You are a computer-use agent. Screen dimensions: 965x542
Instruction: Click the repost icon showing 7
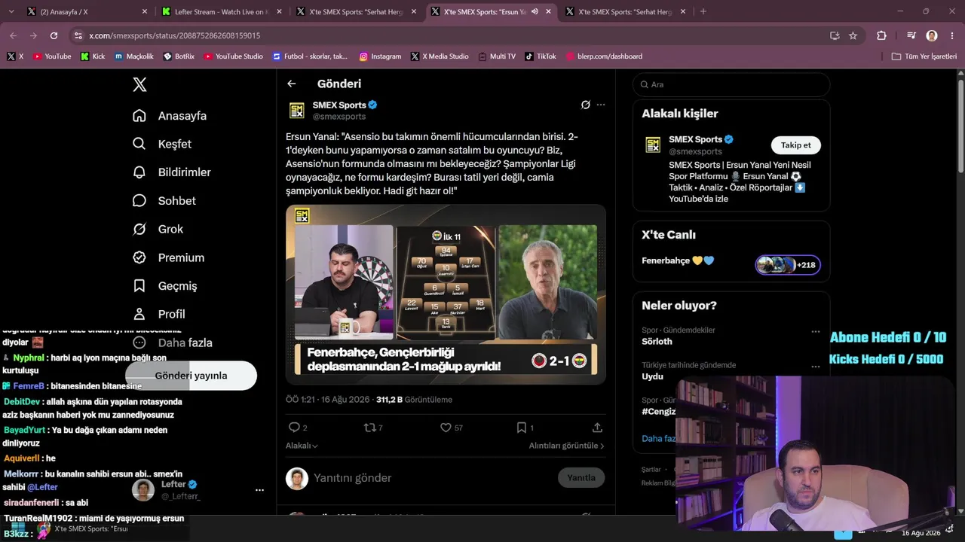pos(369,428)
